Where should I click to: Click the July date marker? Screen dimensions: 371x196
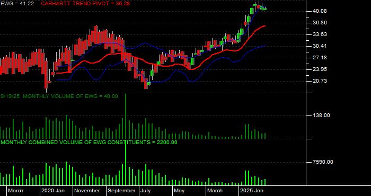145,191
